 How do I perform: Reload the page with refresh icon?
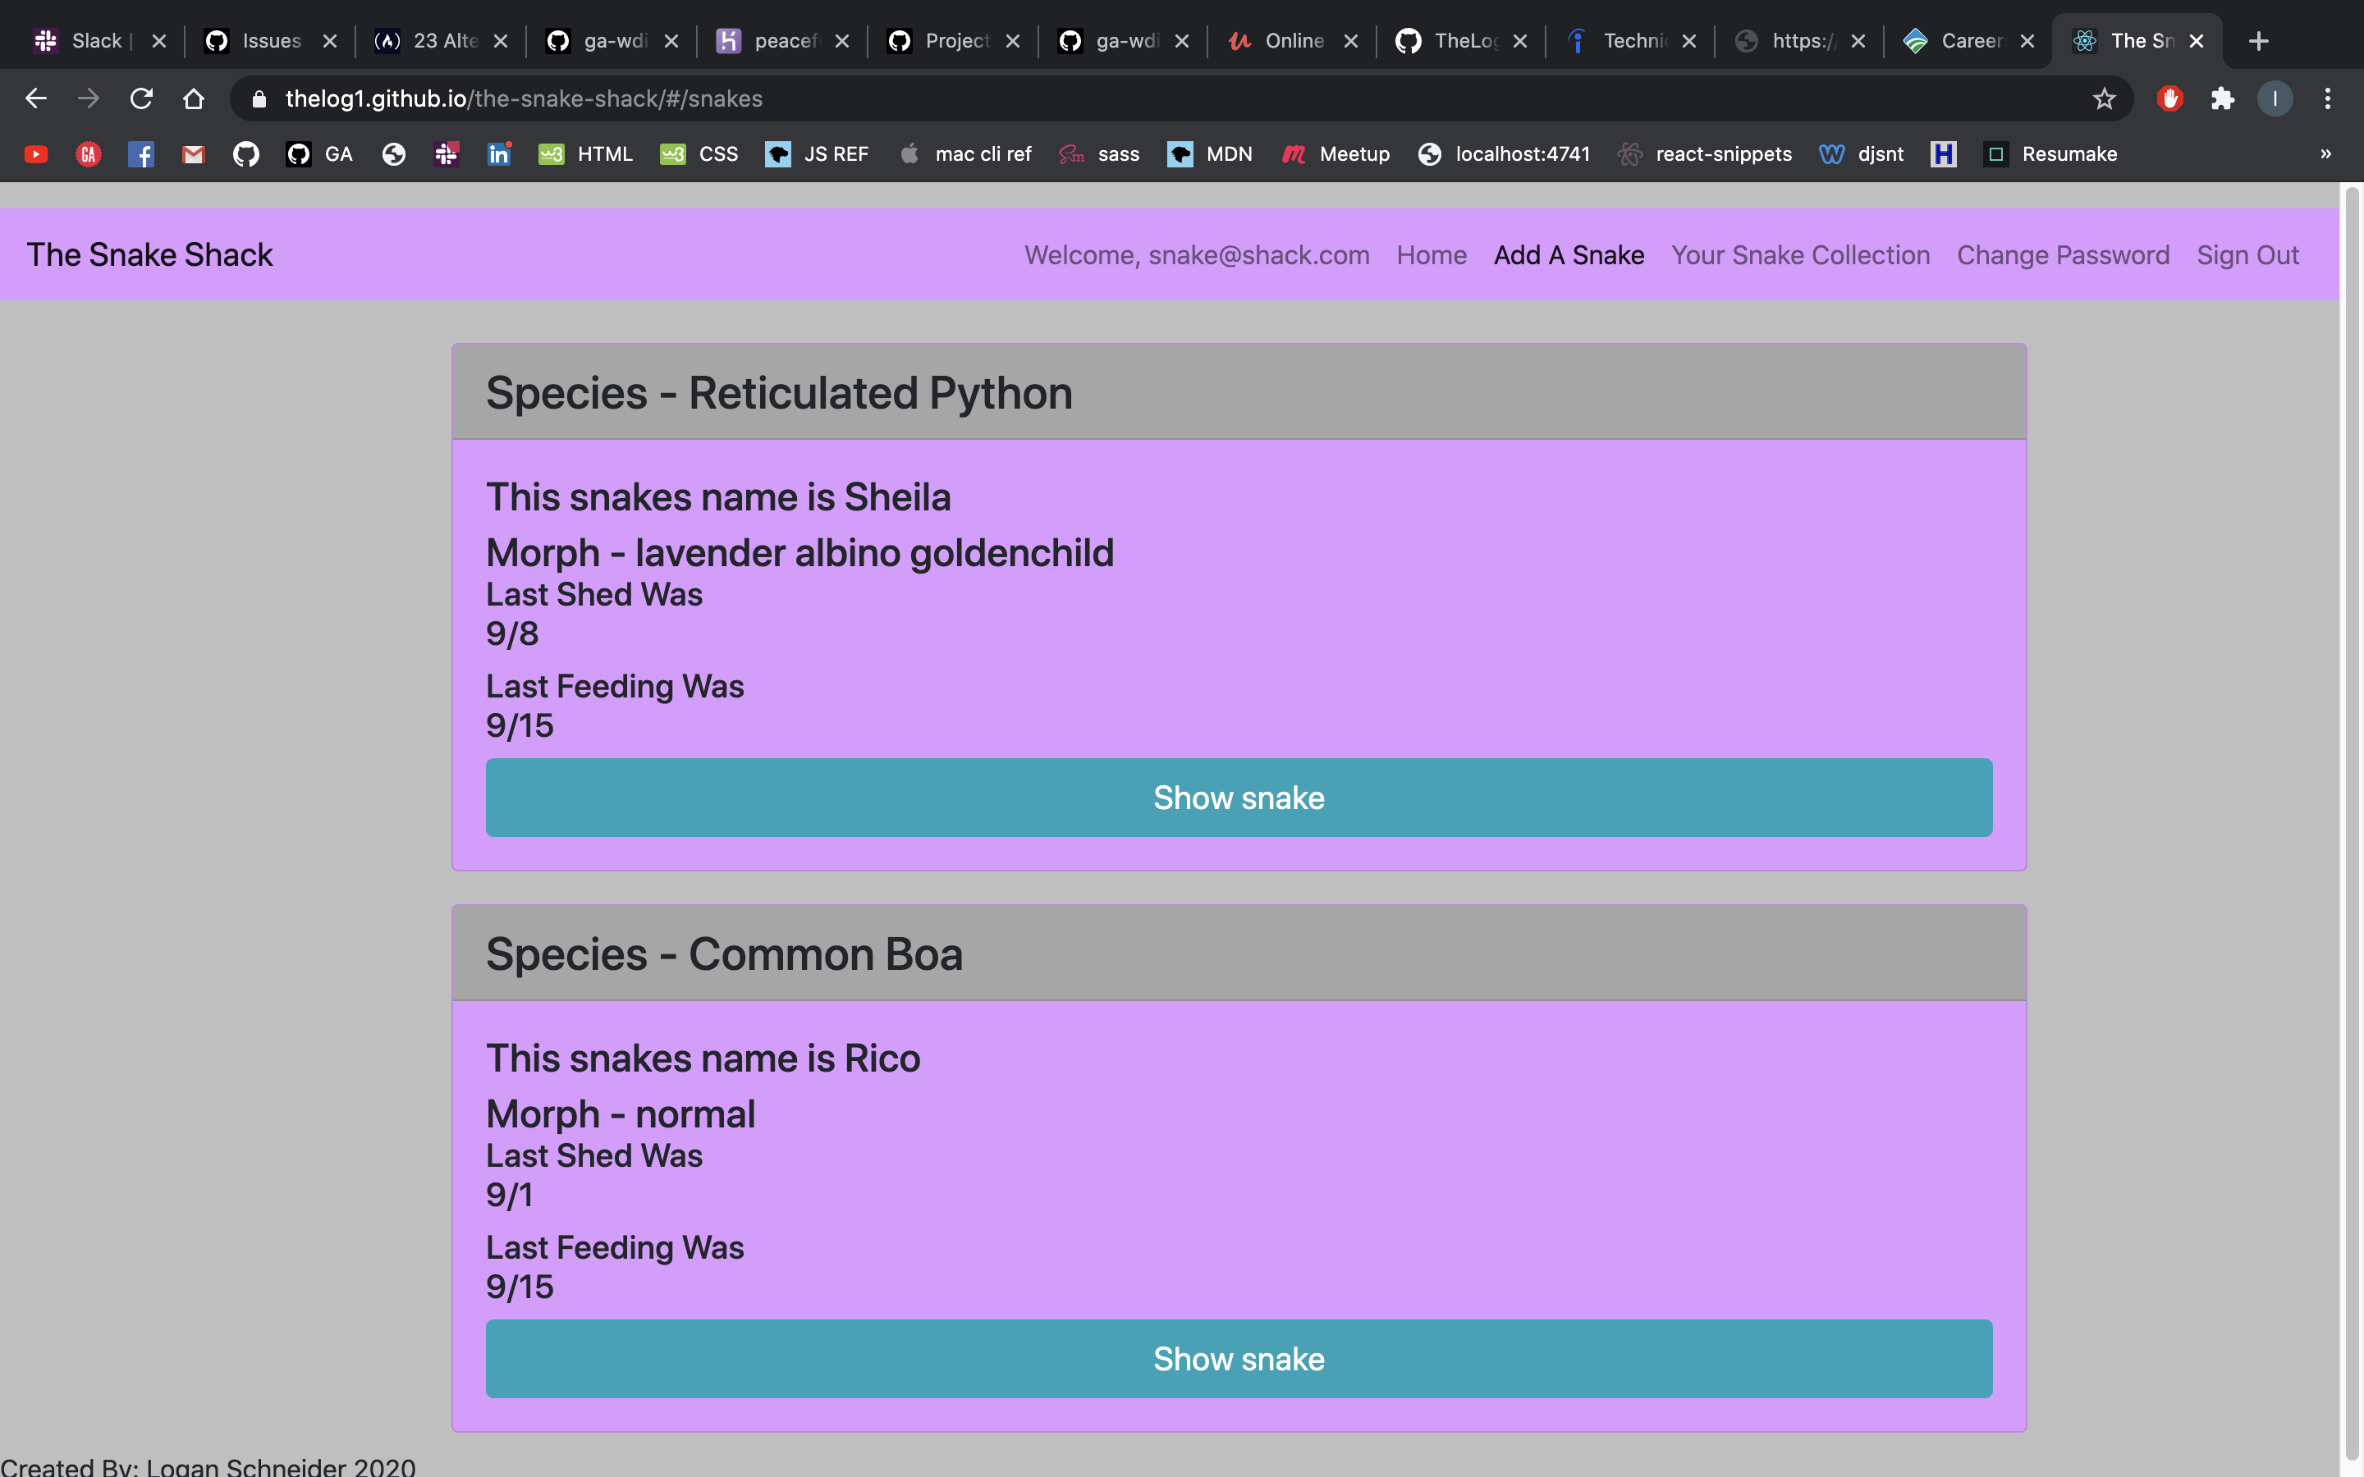(x=142, y=98)
